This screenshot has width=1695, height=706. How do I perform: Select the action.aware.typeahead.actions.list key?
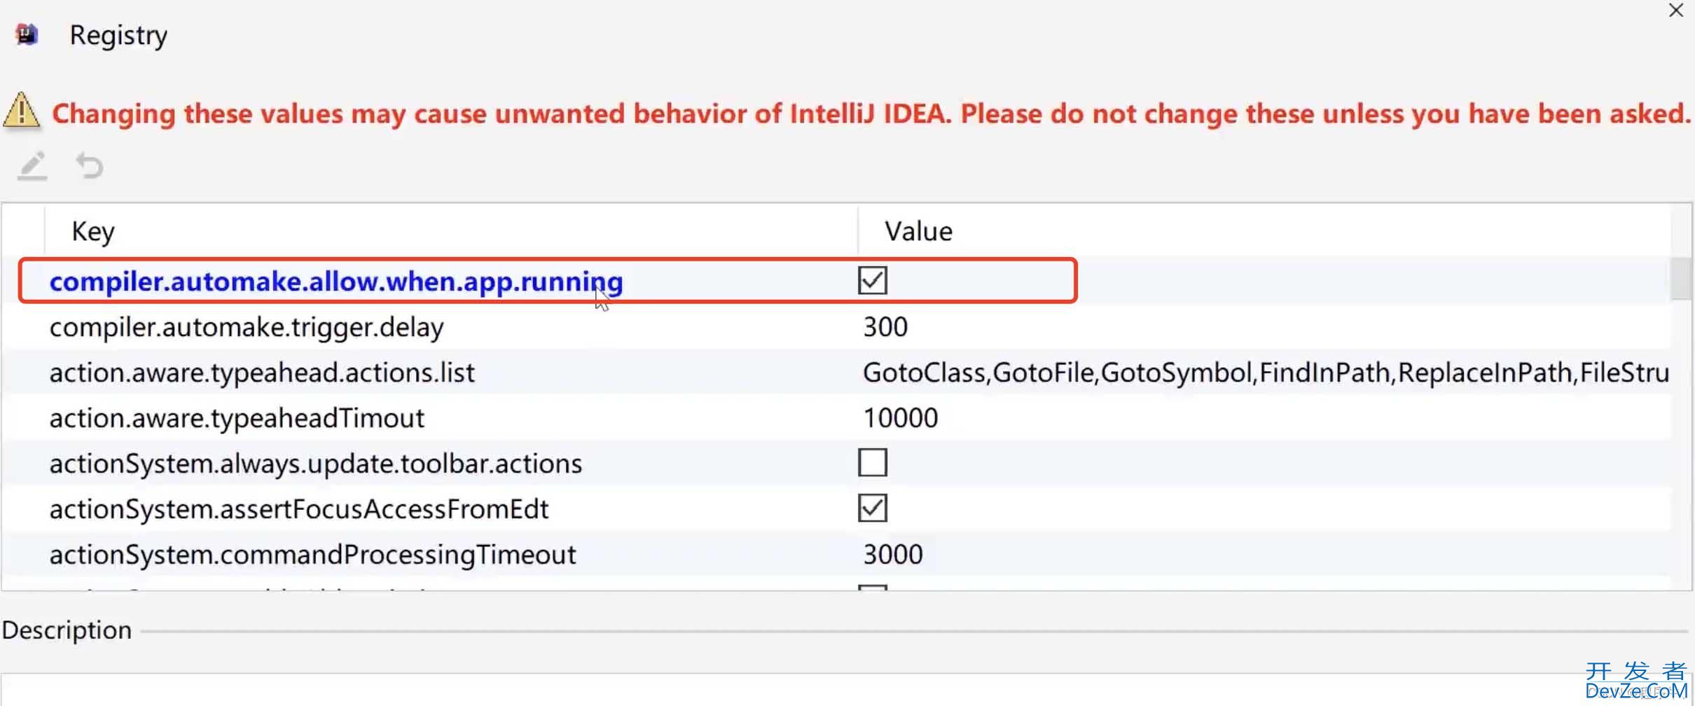tap(262, 373)
